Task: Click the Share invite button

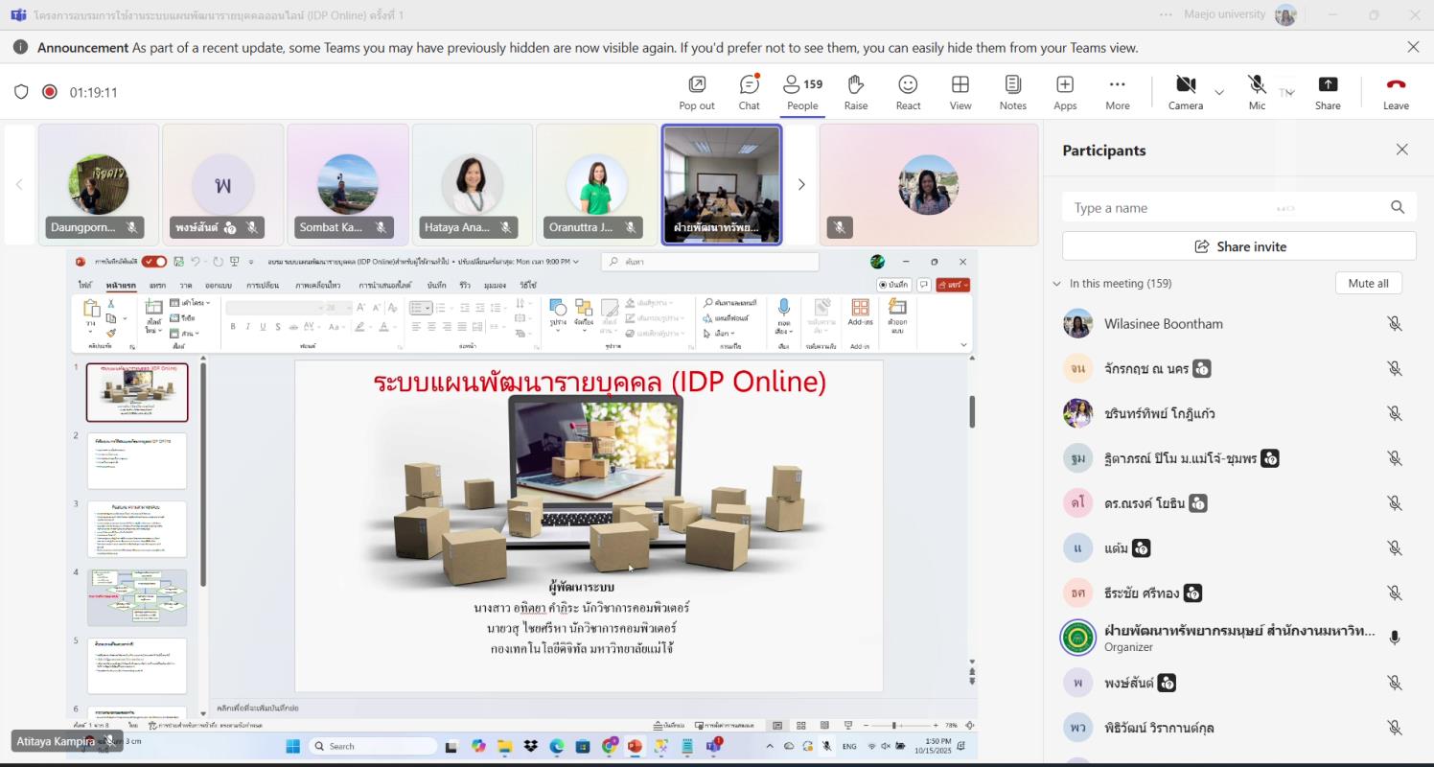Action: [x=1238, y=246]
